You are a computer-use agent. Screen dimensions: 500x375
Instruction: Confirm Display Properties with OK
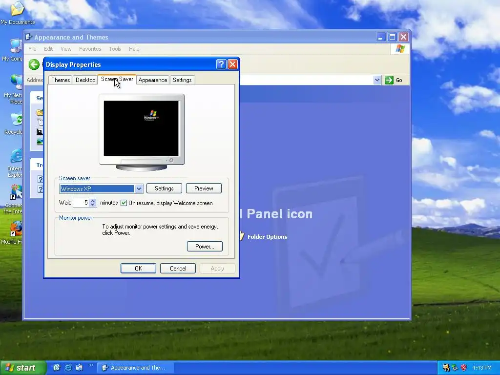coord(138,269)
